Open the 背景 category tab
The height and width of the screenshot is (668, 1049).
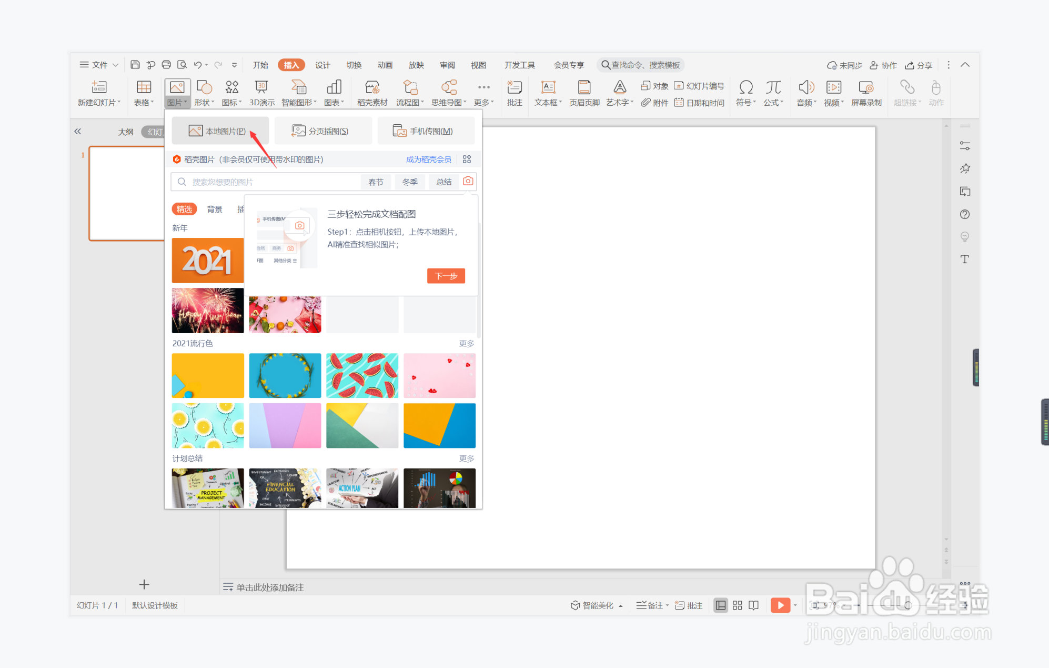(x=215, y=209)
